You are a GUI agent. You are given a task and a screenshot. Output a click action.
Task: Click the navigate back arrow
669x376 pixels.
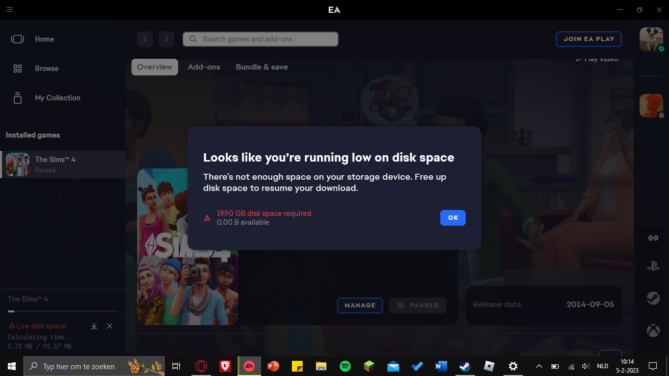145,39
